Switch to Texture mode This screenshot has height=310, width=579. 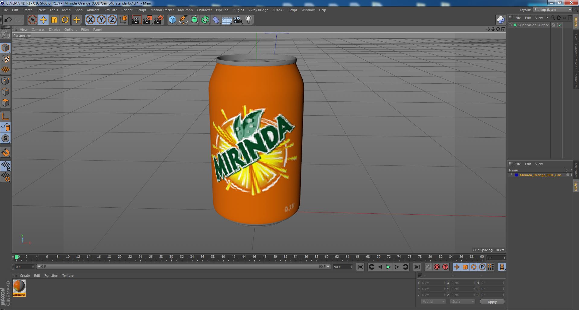click(x=5, y=59)
